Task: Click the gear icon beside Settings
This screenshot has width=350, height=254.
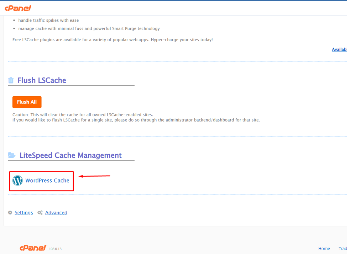Action: pos(10,212)
